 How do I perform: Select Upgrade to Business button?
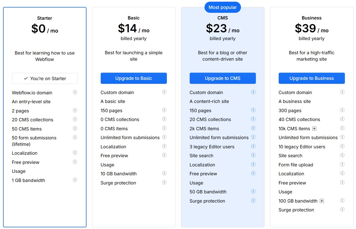(x=311, y=78)
